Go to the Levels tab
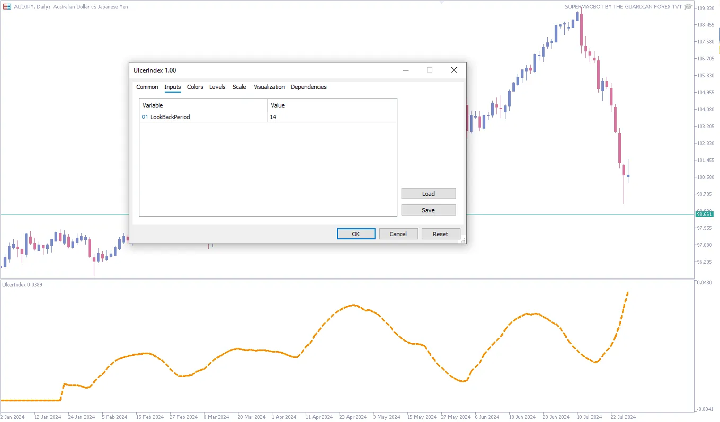Screen dimensions: 720x422 [x=217, y=87]
